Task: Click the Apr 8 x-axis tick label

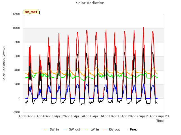Action: pos(22,116)
